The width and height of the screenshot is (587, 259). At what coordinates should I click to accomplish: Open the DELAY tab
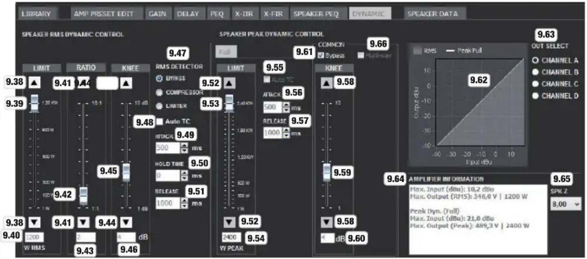click(189, 14)
